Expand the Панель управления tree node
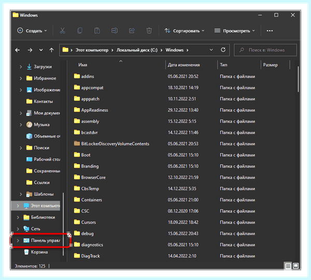 tap(18, 241)
